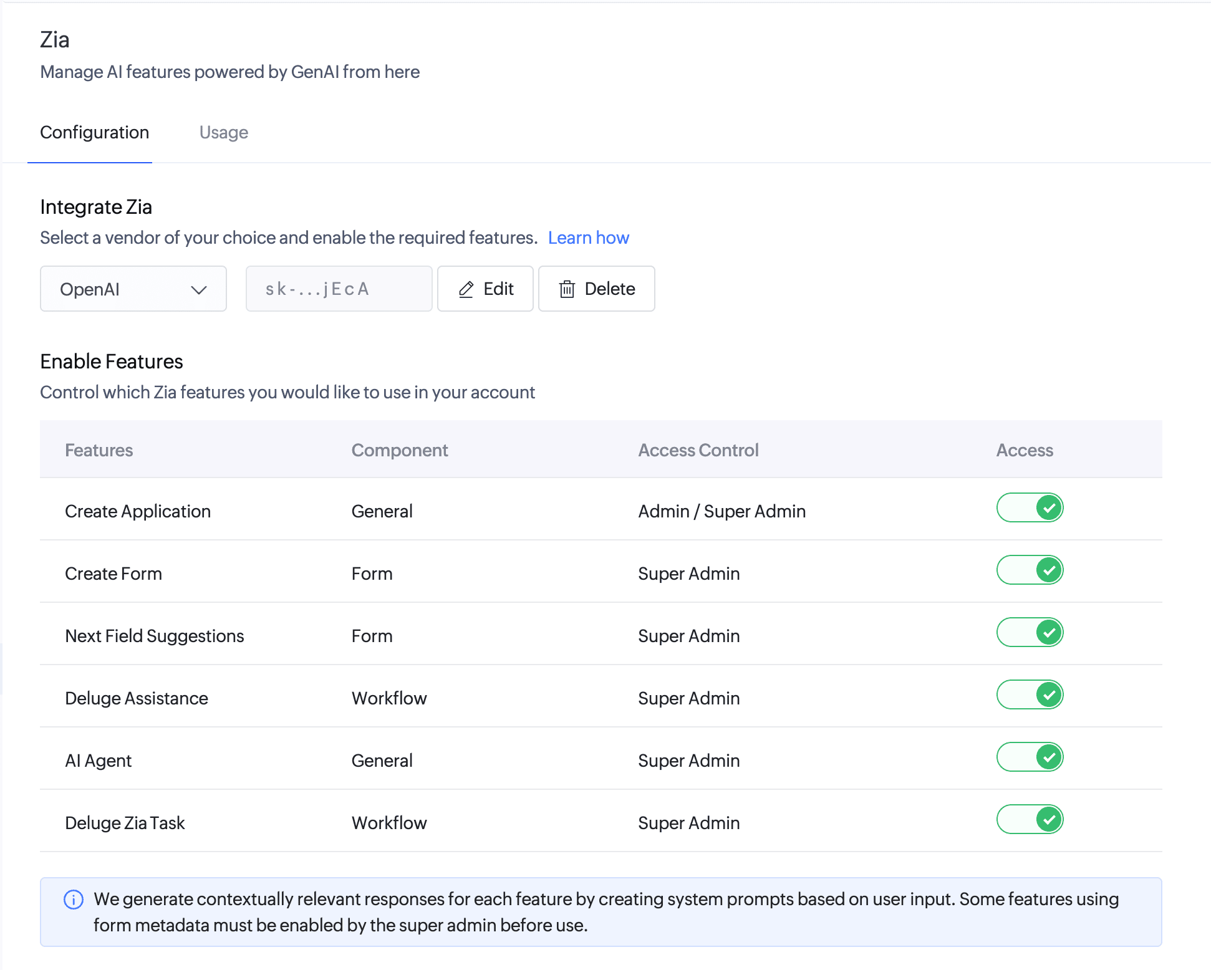Disable the Create Form access toggle
The image size is (1211, 970).
pos(1030,570)
